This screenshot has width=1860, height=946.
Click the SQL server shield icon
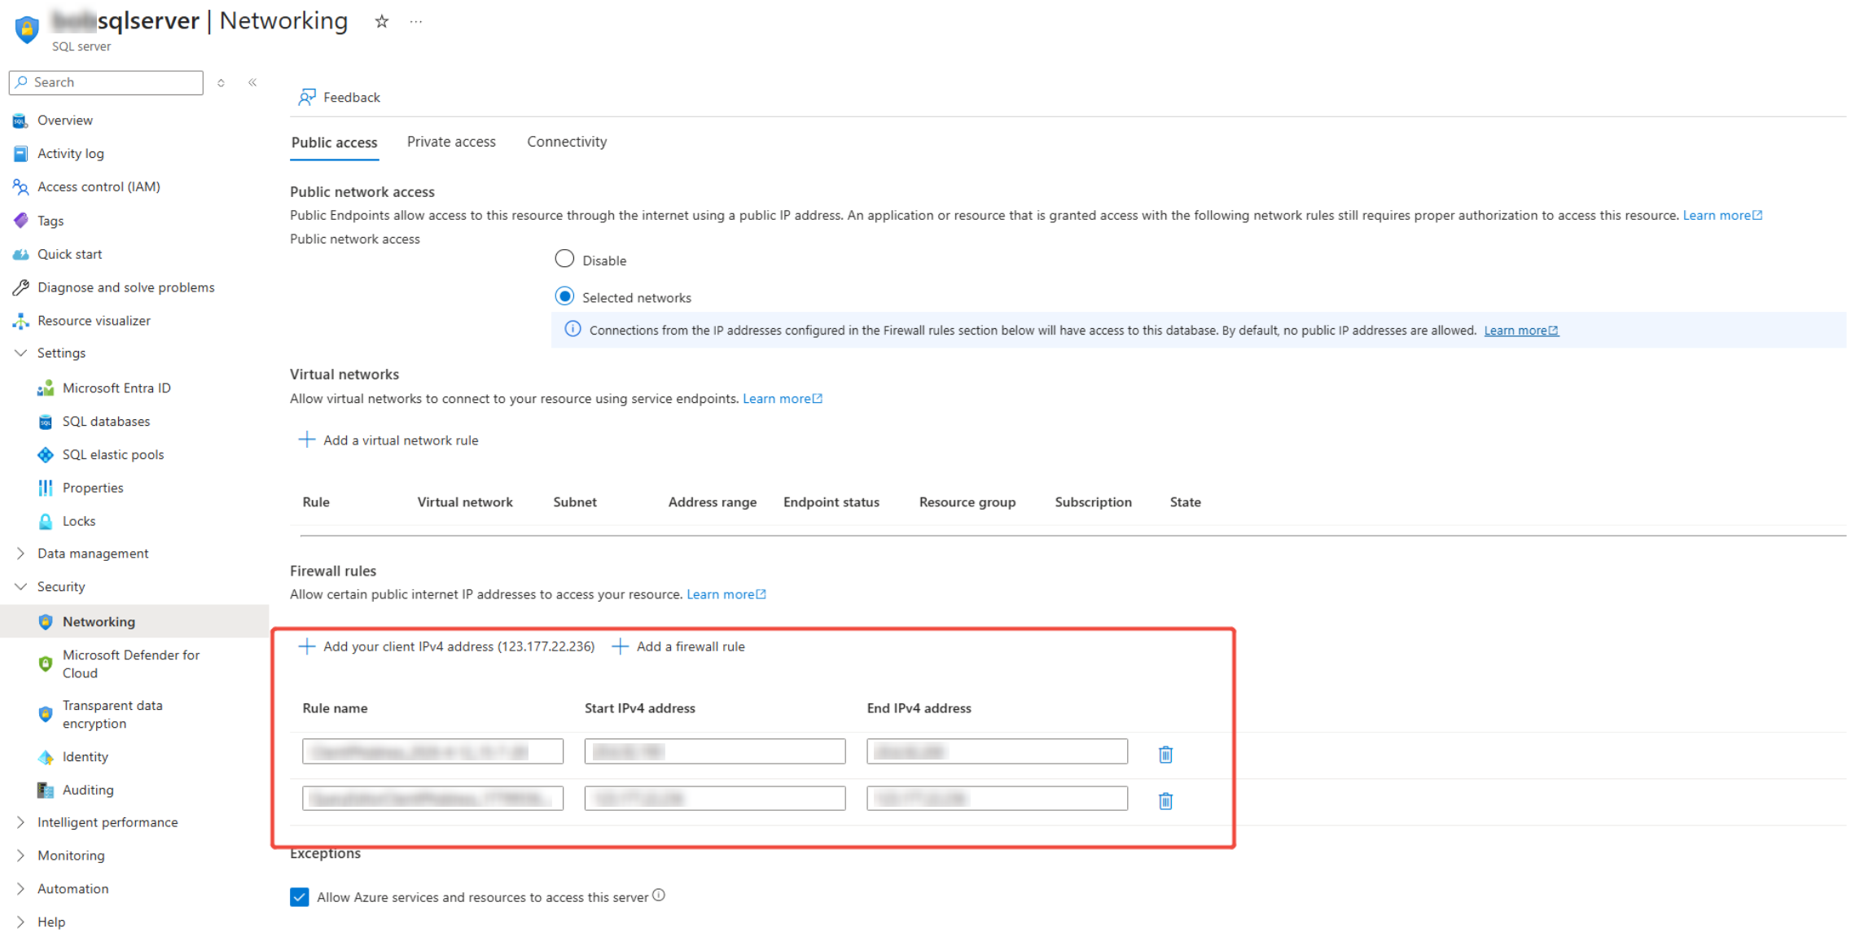point(27,29)
